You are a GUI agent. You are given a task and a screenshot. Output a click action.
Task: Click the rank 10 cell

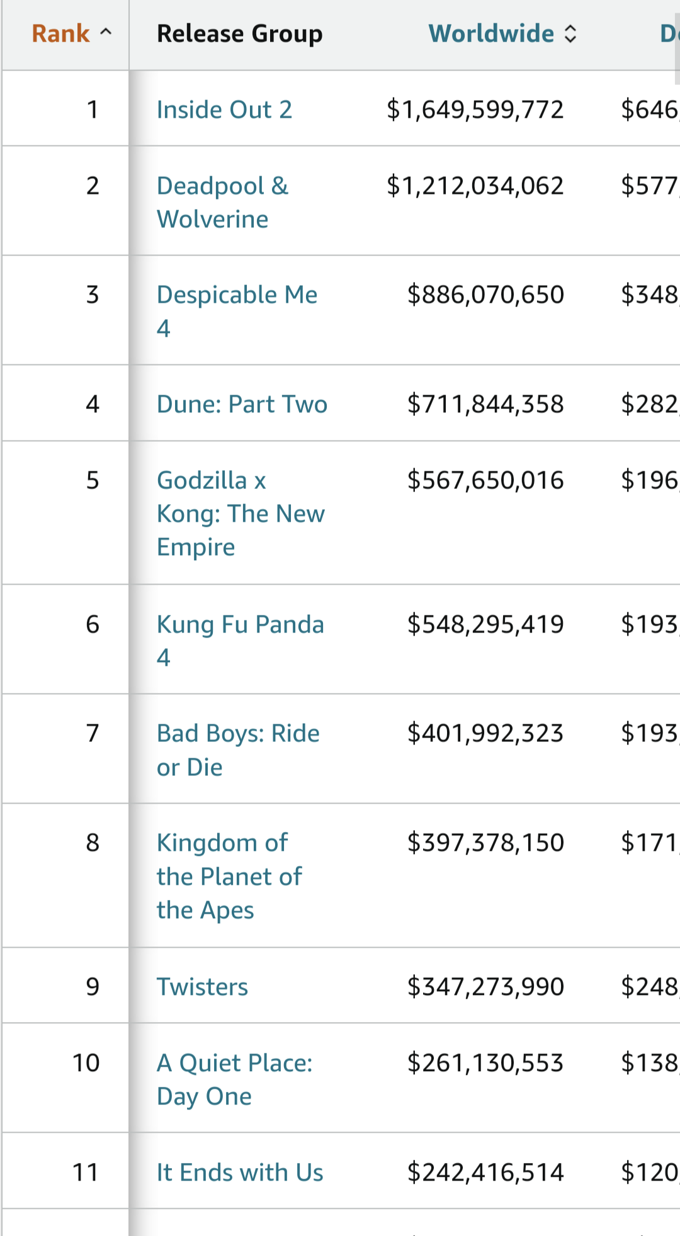[x=86, y=1063]
